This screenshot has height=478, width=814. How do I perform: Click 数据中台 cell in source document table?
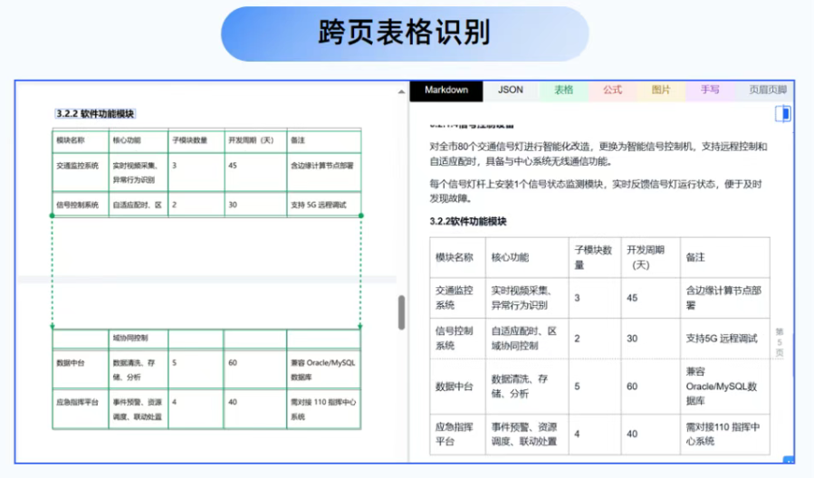pos(81,369)
